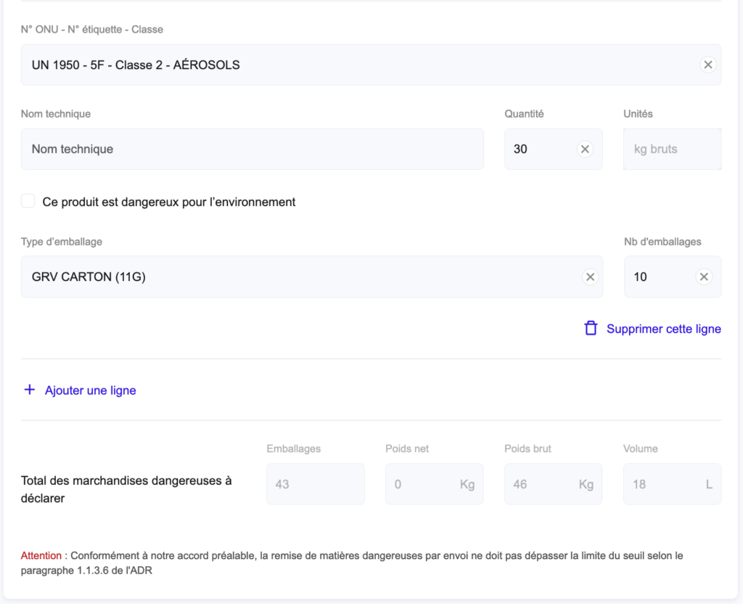This screenshot has width=743, height=604.
Task: Focus the Nom technique input field
Action: [252, 149]
